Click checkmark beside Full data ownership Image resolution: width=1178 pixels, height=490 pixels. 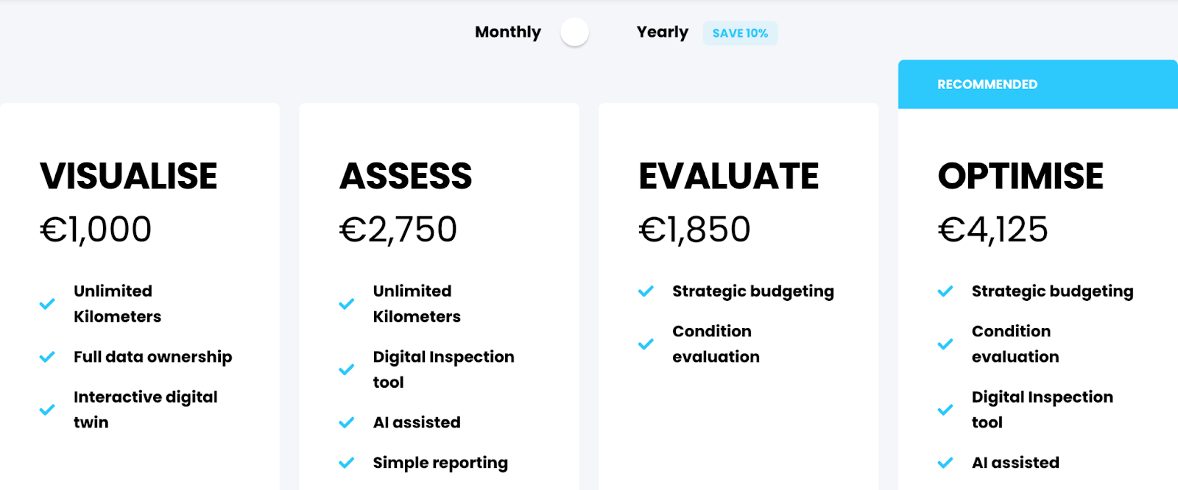tap(47, 357)
